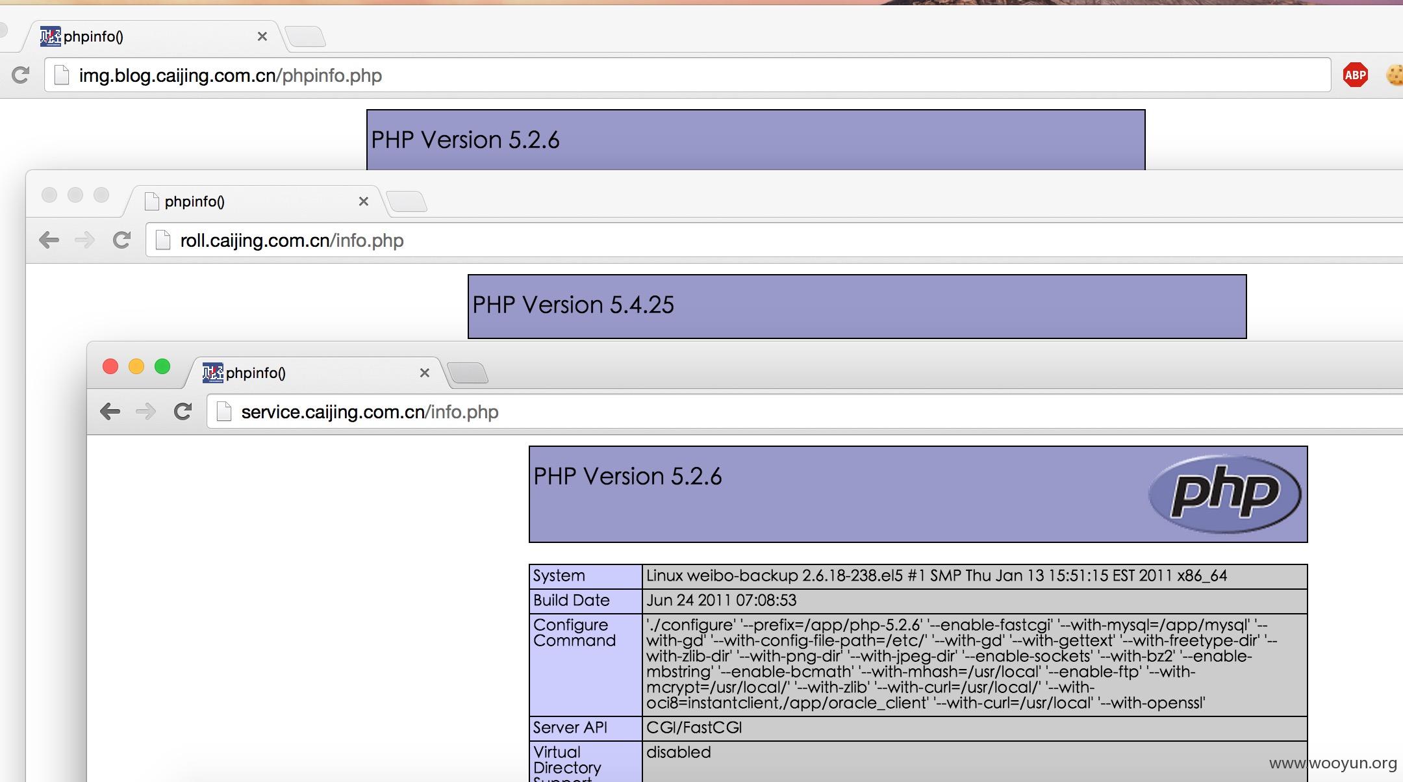This screenshot has width=1403, height=782.
Task: Click the 'disabled' value cell
Action: (974, 761)
